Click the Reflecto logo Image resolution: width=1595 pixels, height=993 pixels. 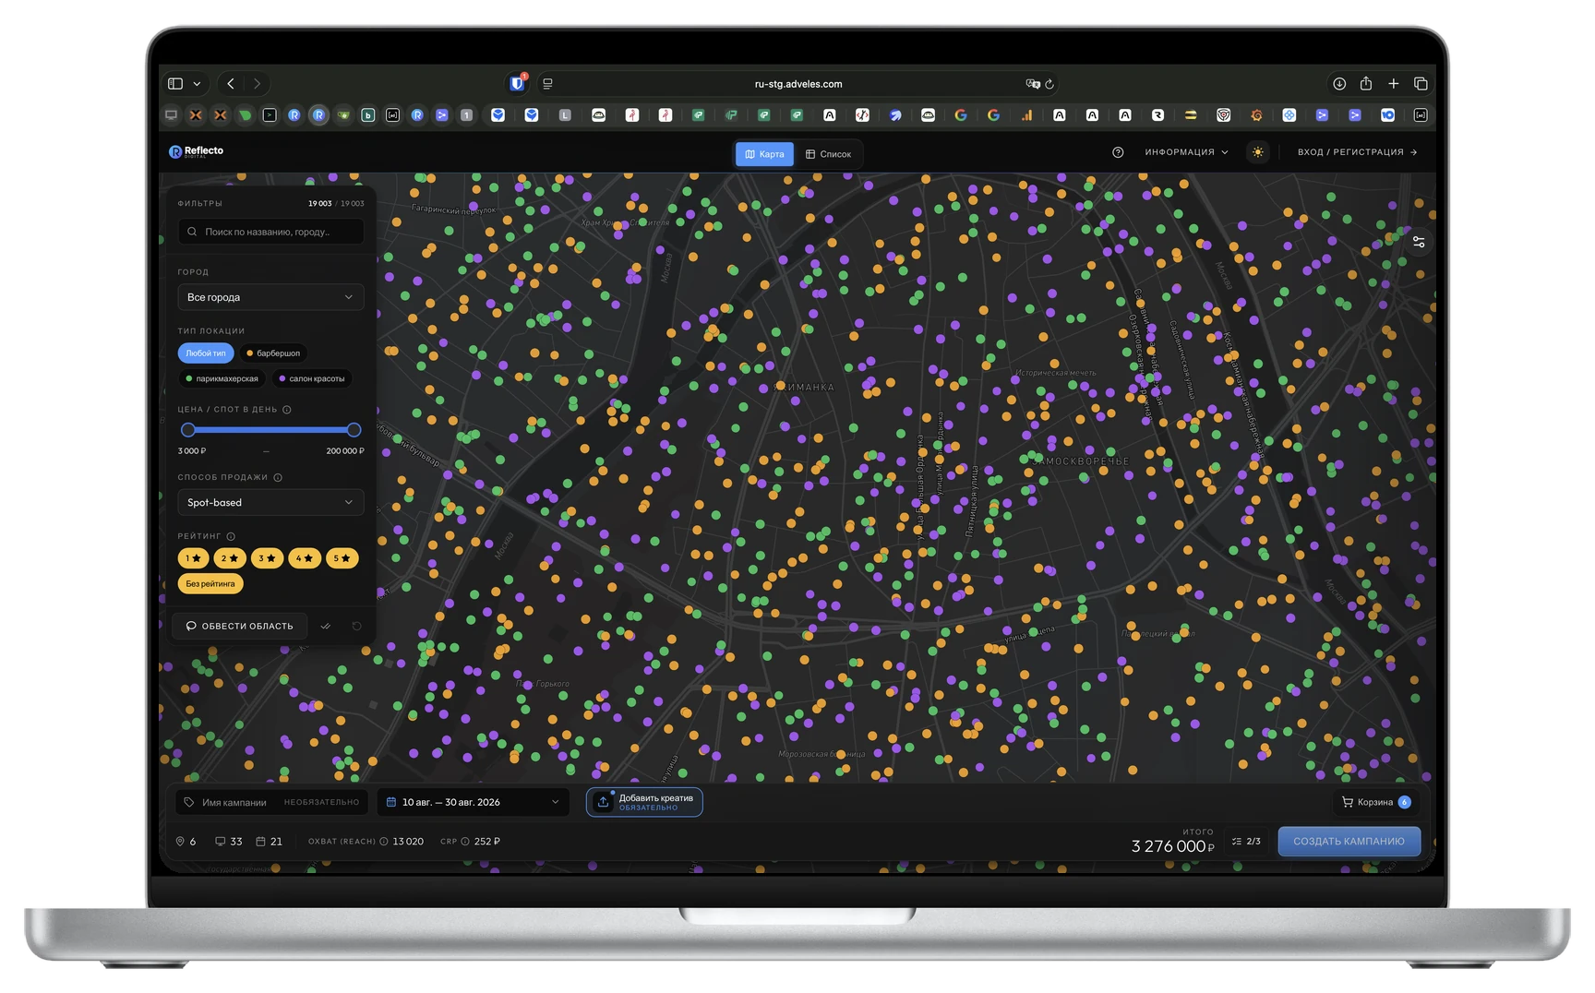196,151
